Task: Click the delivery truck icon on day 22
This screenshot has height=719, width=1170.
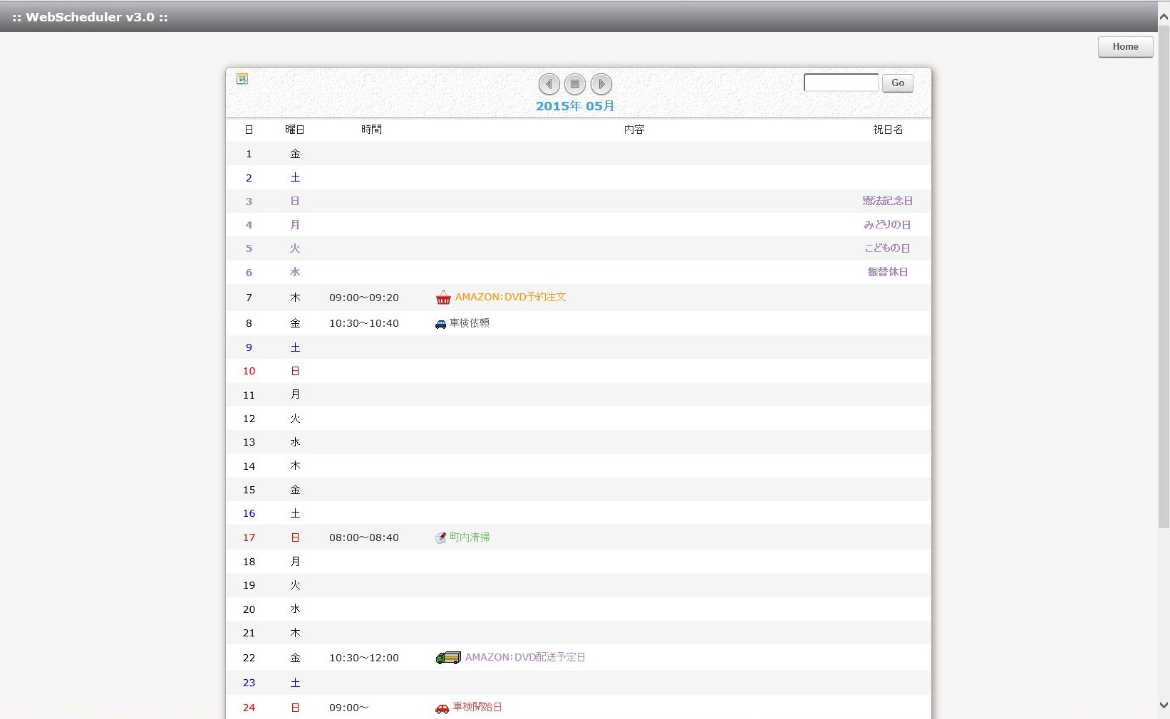Action: (x=448, y=658)
